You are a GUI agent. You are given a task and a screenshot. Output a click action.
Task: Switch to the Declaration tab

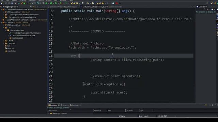pyautogui.click(x=76, y=105)
